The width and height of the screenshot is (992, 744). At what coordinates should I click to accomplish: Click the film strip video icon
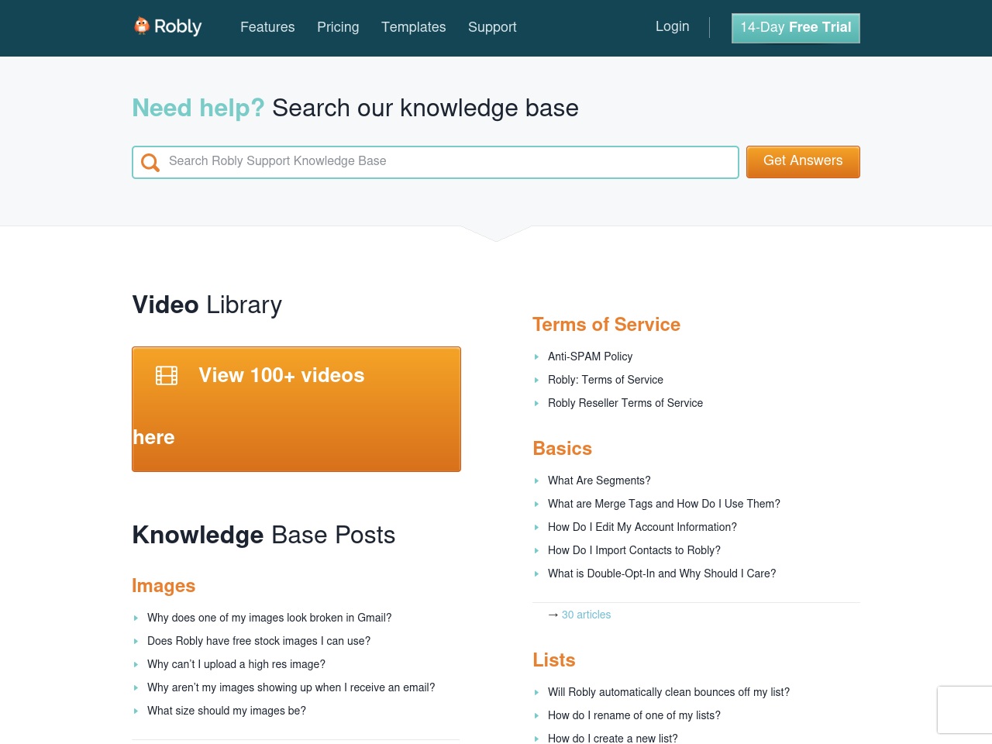(x=167, y=376)
